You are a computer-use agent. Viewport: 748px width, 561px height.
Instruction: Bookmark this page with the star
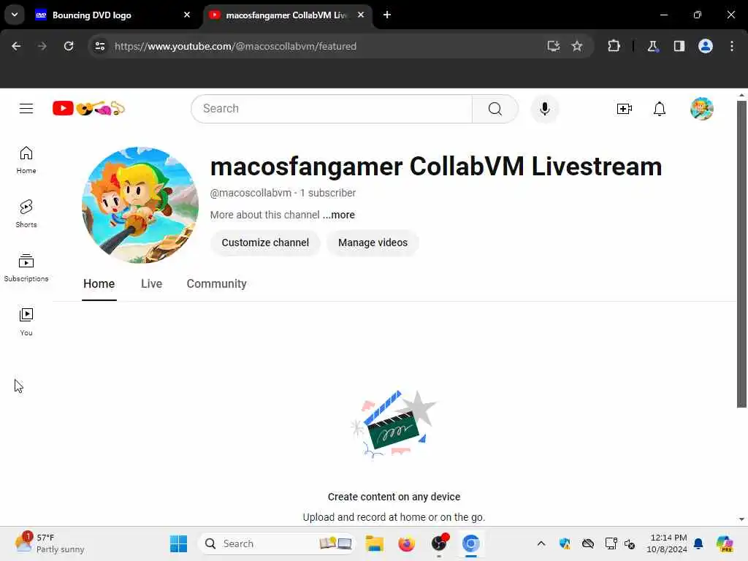click(x=577, y=46)
